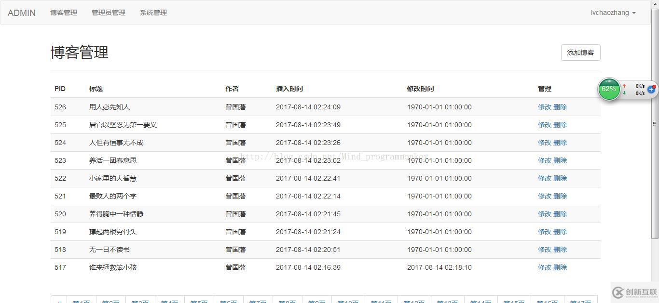This screenshot has height=303, width=659.
Task: Click the upload speed arrow icon
Action: point(624,86)
